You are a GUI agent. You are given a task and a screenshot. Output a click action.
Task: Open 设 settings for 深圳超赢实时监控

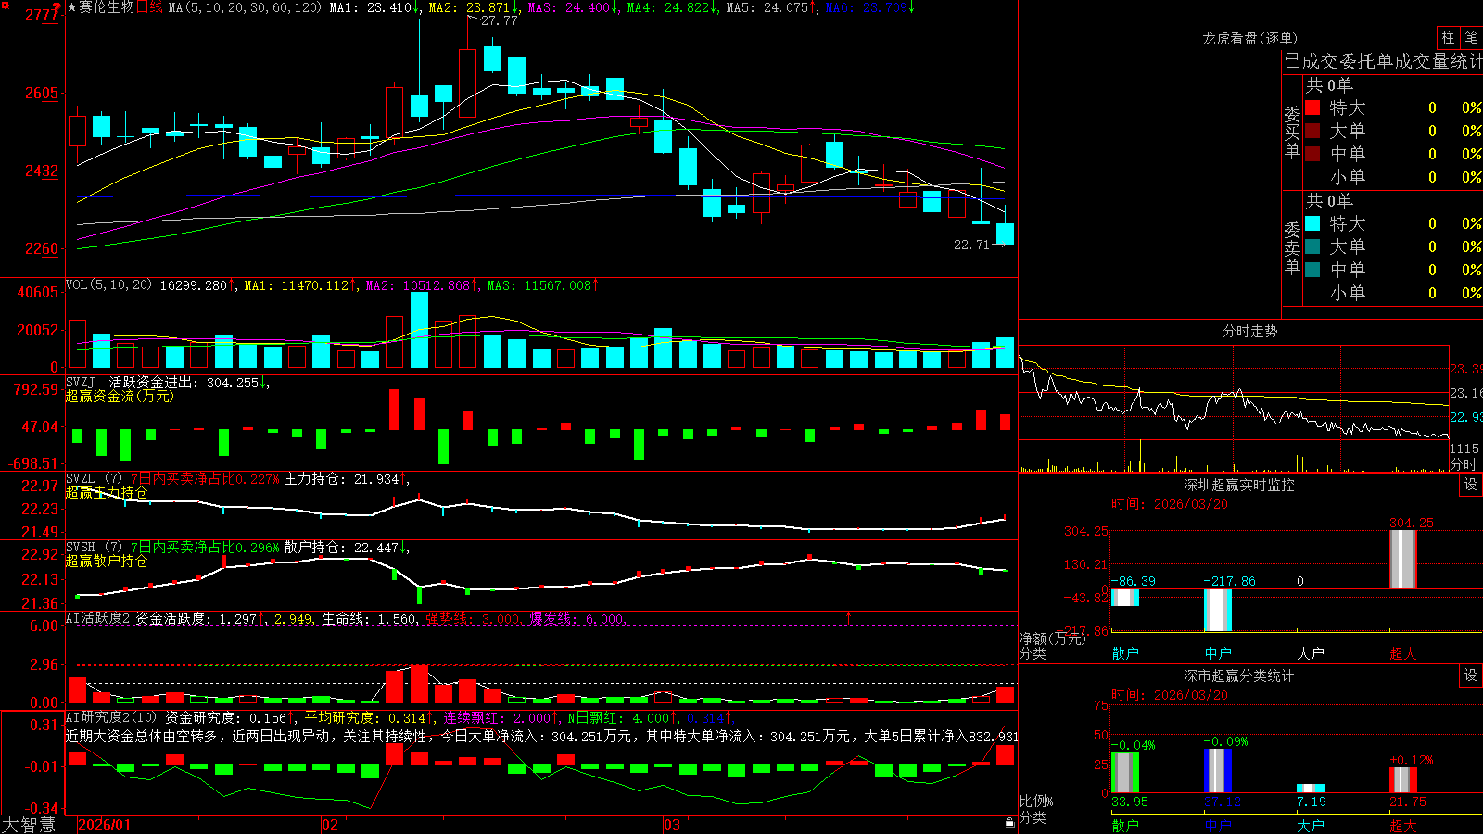pos(1470,485)
